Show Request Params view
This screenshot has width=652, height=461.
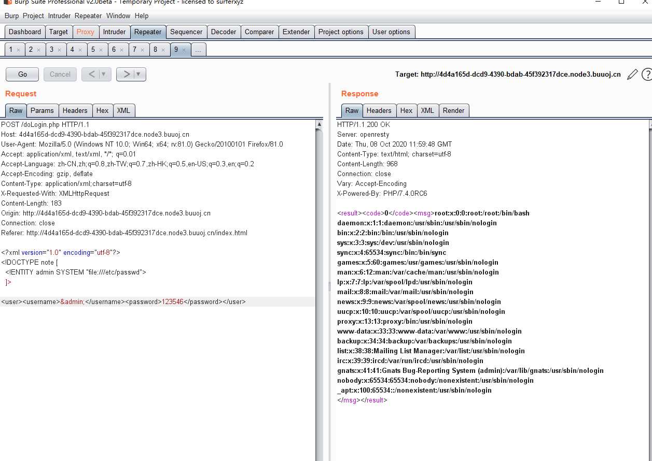[x=42, y=110]
